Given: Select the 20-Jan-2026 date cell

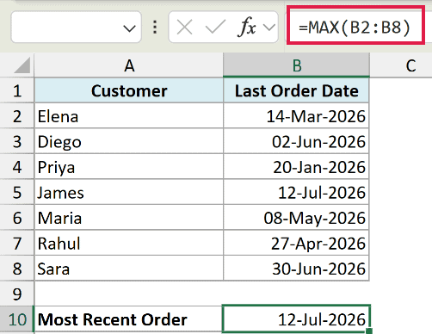Looking at the screenshot, I should pos(296,167).
